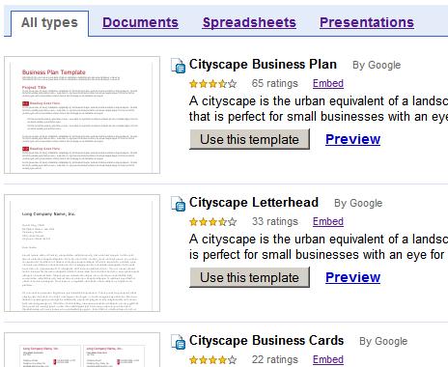
Task: Open Cityscape Business Cards thumbnail
Action: [82, 350]
